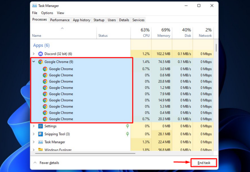
Task: Click the horizontal scrollbar thumb
Action: tap(85, 153)
